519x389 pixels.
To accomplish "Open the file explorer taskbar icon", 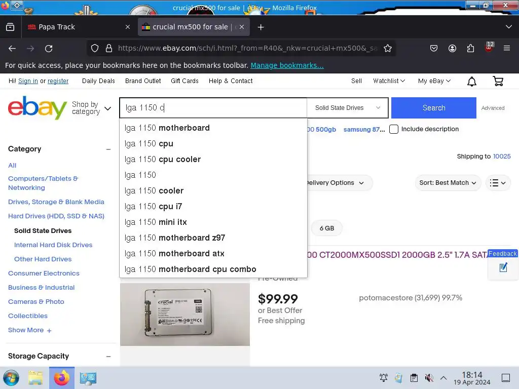I will (35, 378).
